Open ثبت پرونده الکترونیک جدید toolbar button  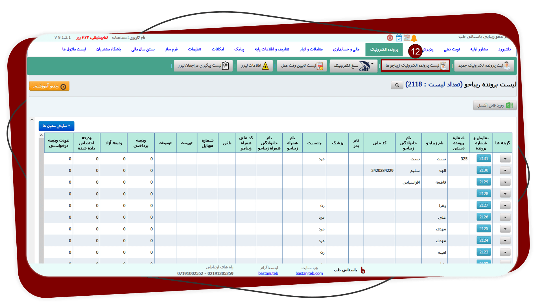click(x=484, y=66)
